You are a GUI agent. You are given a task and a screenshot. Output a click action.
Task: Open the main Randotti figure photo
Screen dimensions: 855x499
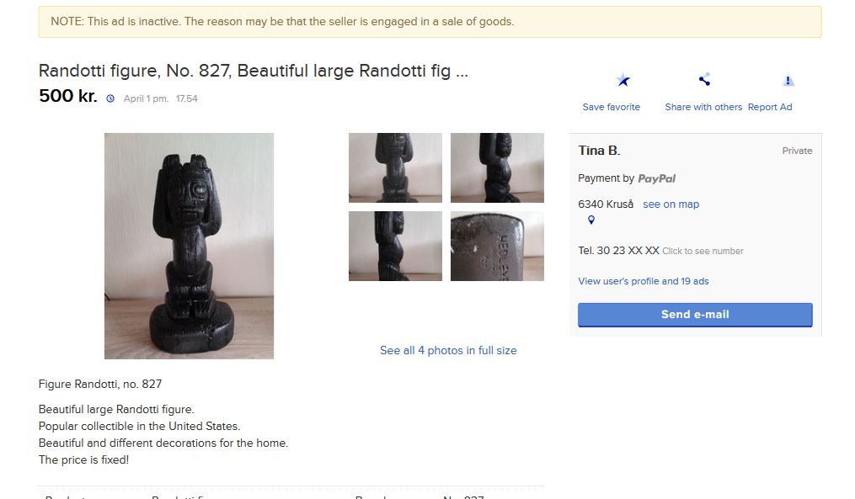tap(189, 246)
